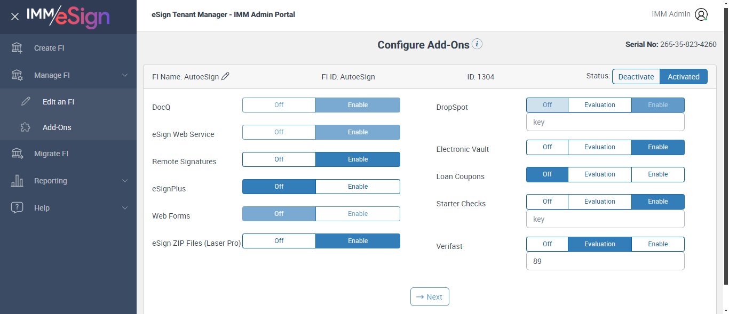Close the sidebar with the X icon
Viewport: 729px width, 314px height.
(15, 17)
